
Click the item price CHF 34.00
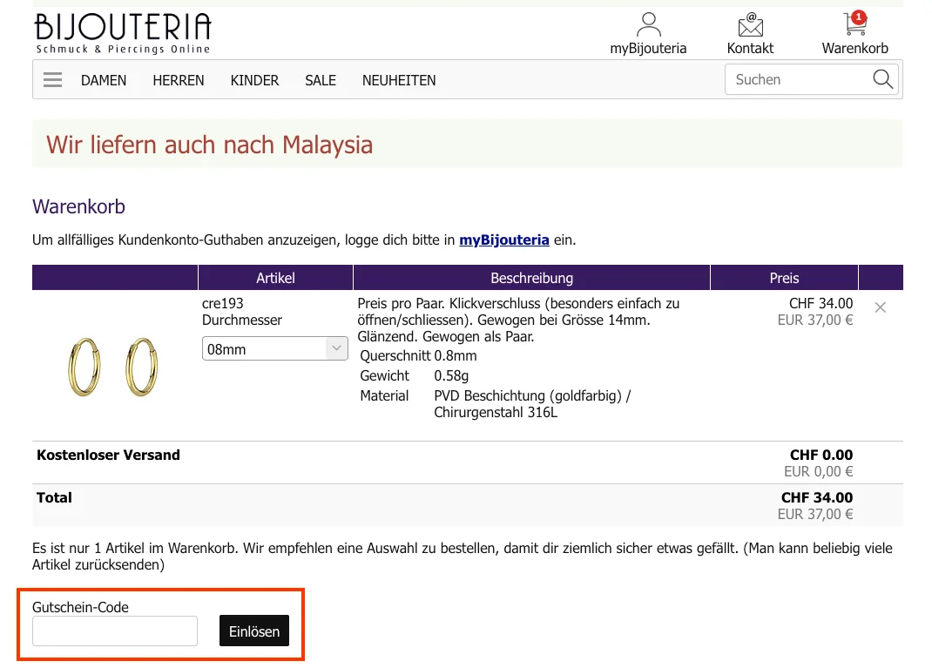[x=821, y=304]
